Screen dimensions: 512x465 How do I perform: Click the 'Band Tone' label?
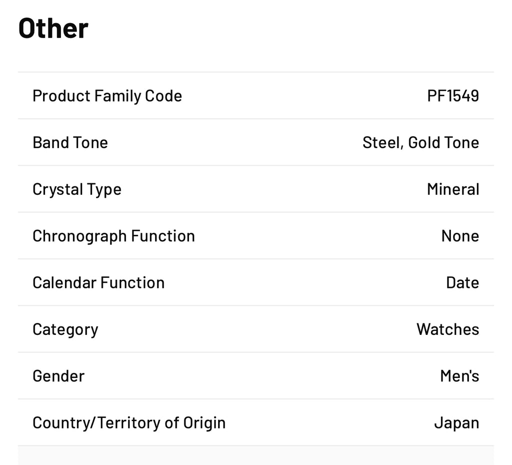pyautogui.click(x=70, y=143)
